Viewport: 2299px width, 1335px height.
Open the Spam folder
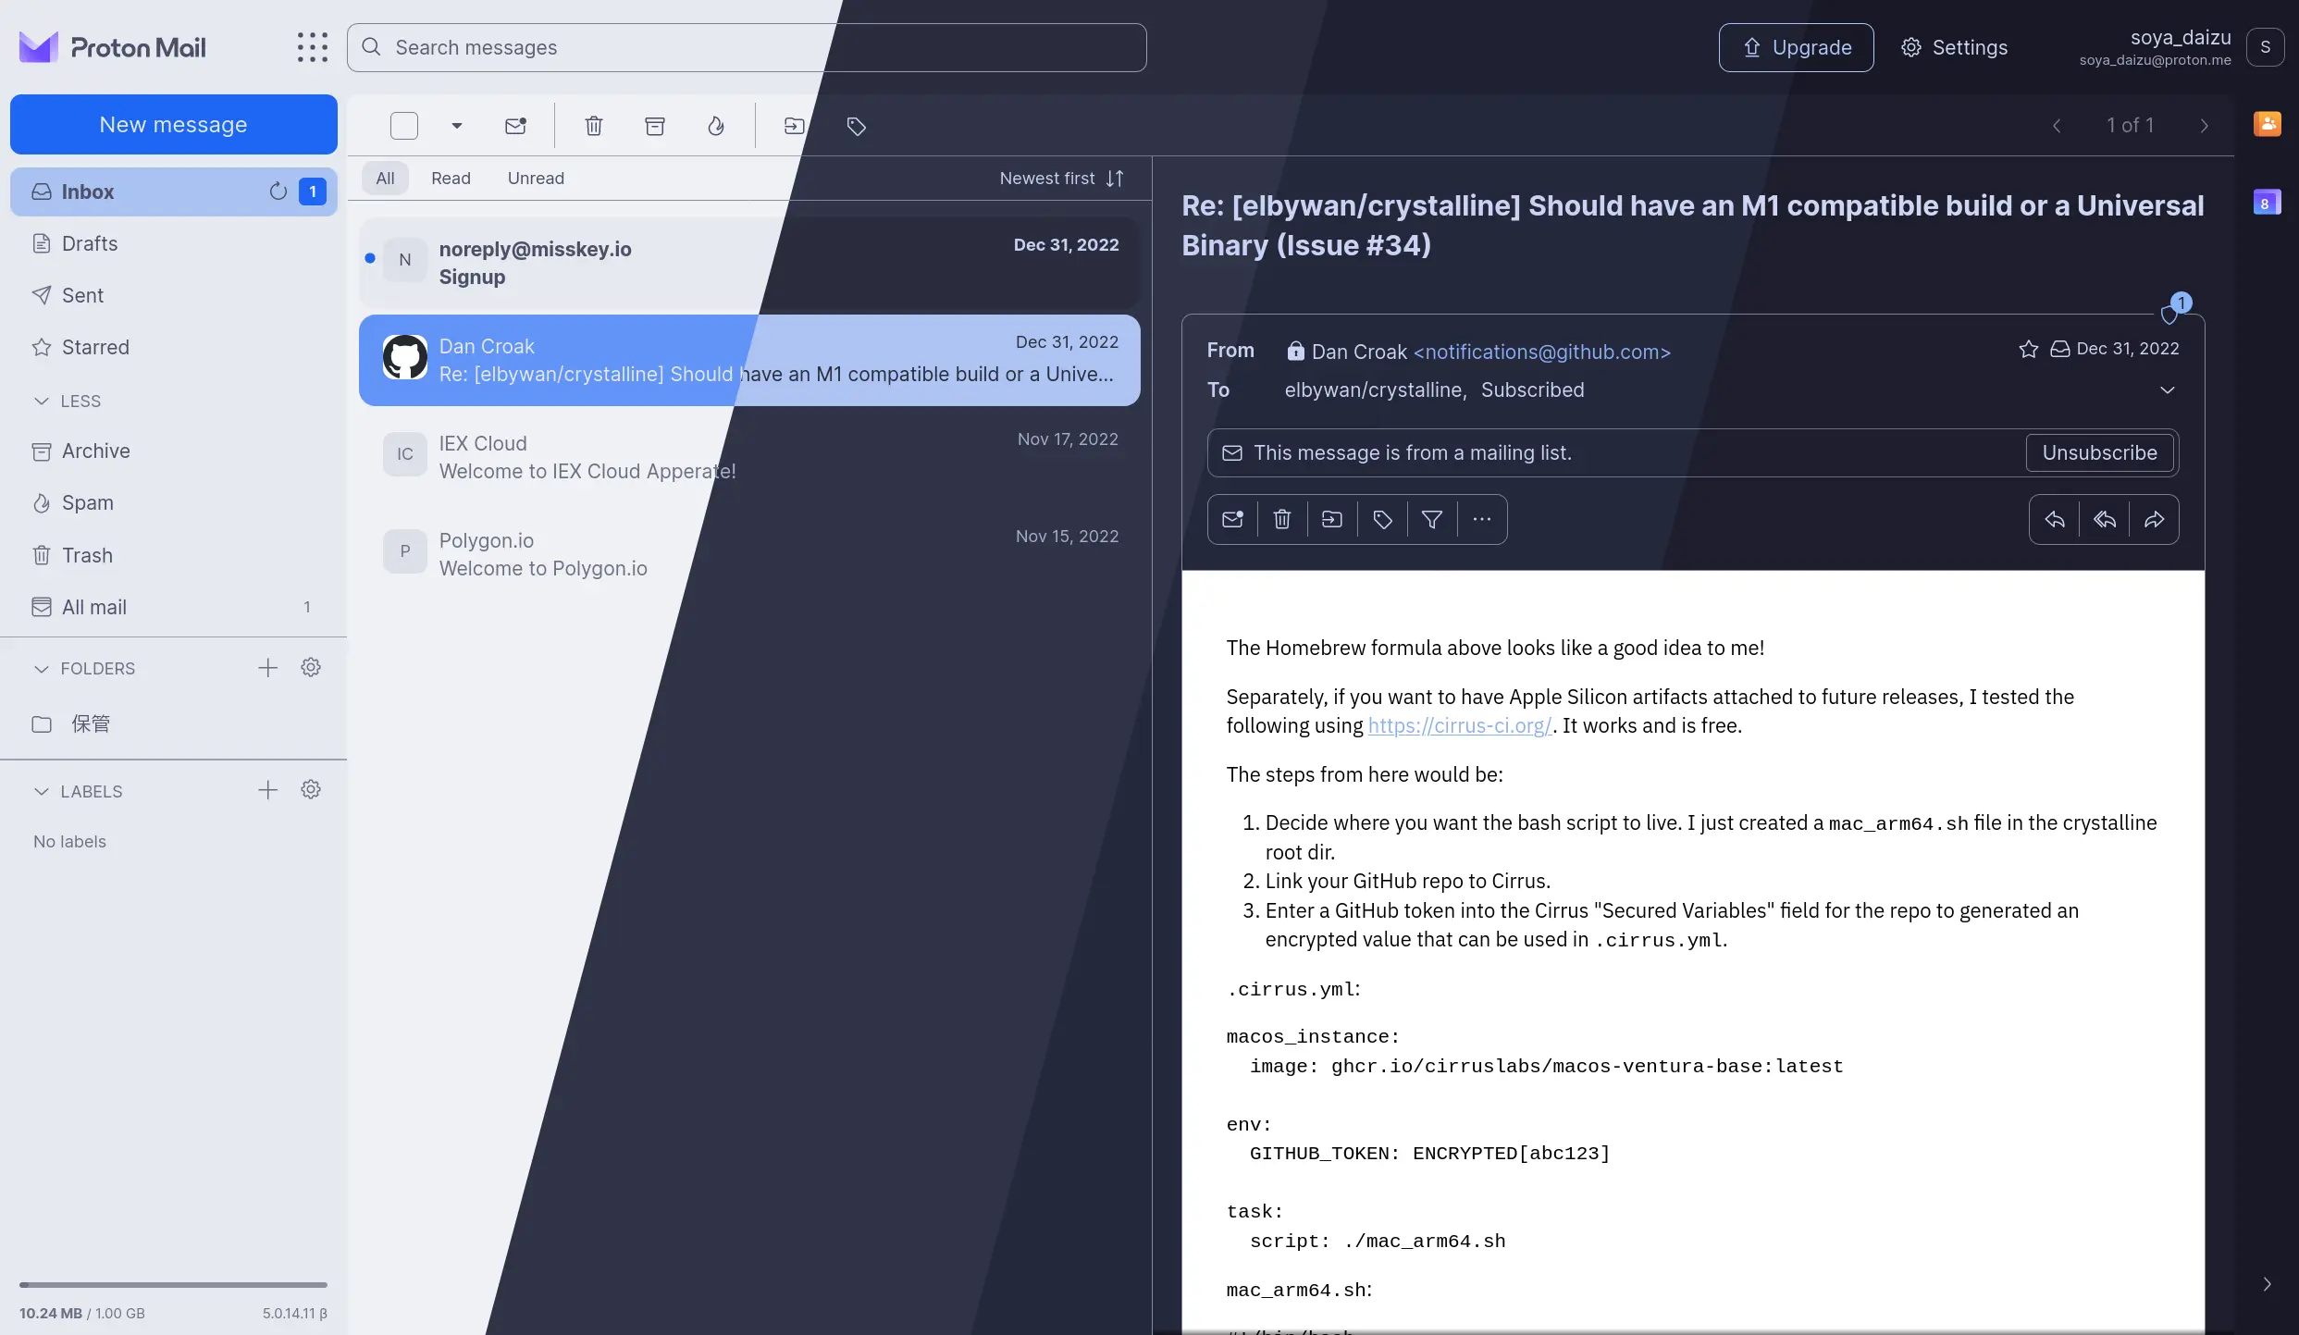point(174,502)
